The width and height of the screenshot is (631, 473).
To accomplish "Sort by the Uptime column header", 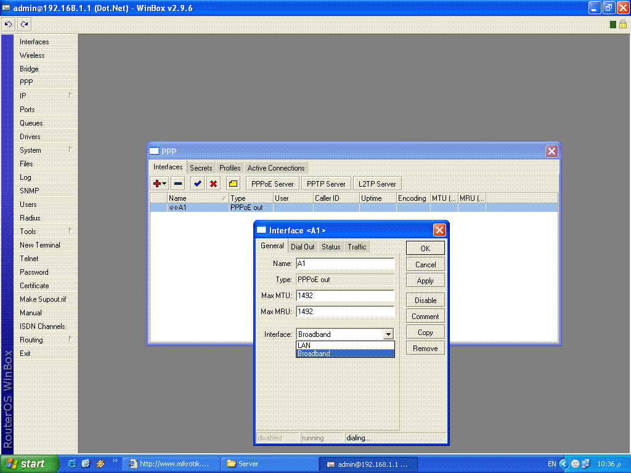I will [378, 198].
